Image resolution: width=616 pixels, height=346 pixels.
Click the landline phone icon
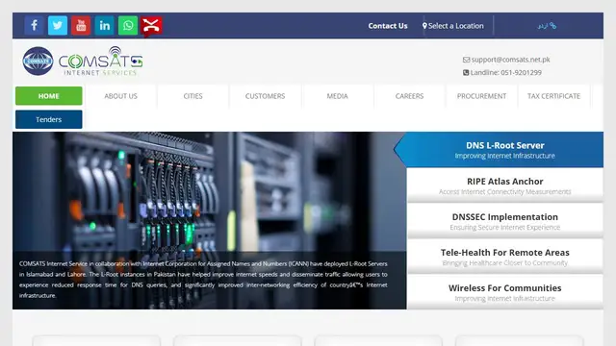[x=466, y=73]
